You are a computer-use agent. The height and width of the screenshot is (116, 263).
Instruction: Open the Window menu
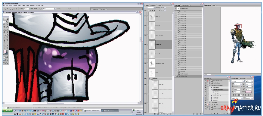(x=32, y=5)
